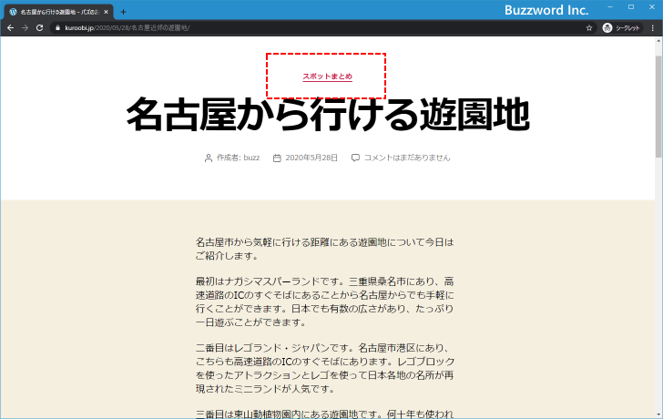Click the author person icon
Image resolution: width=663 pixels, height=419 pixels.
[x=209, y=158]
